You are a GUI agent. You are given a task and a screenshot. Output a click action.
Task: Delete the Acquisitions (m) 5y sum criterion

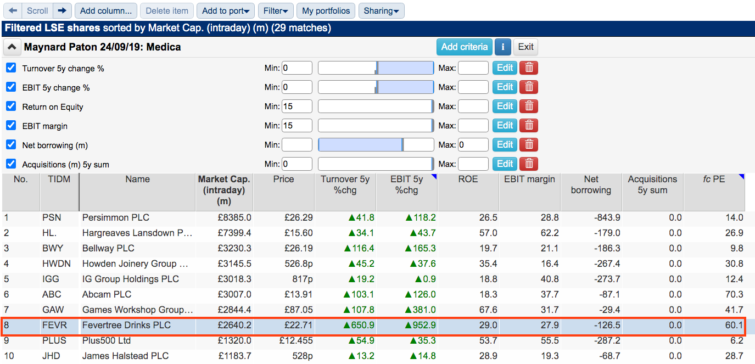coord(529,164)
